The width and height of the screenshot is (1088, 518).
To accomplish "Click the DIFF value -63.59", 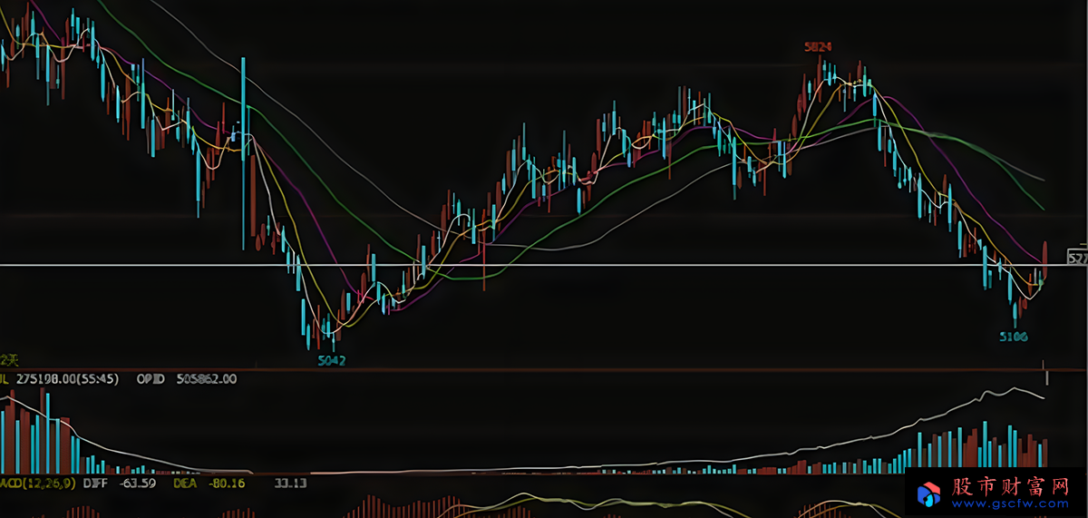I will (x=137, y=484).
